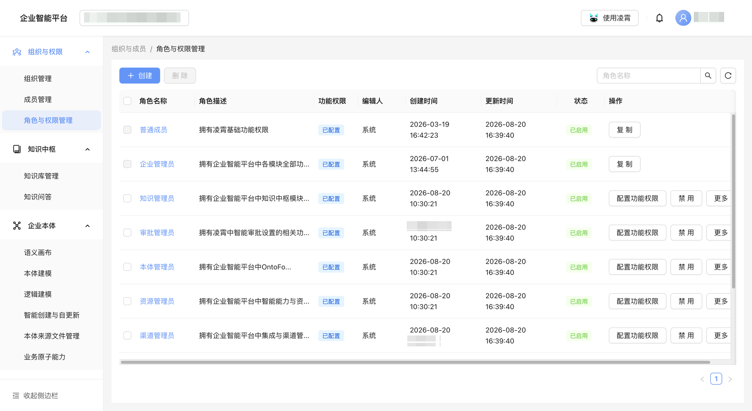Viewport: 752px width, 411px height.
Task: Open 成员管理 in the sidebar
Action: [x=38, y=100]
